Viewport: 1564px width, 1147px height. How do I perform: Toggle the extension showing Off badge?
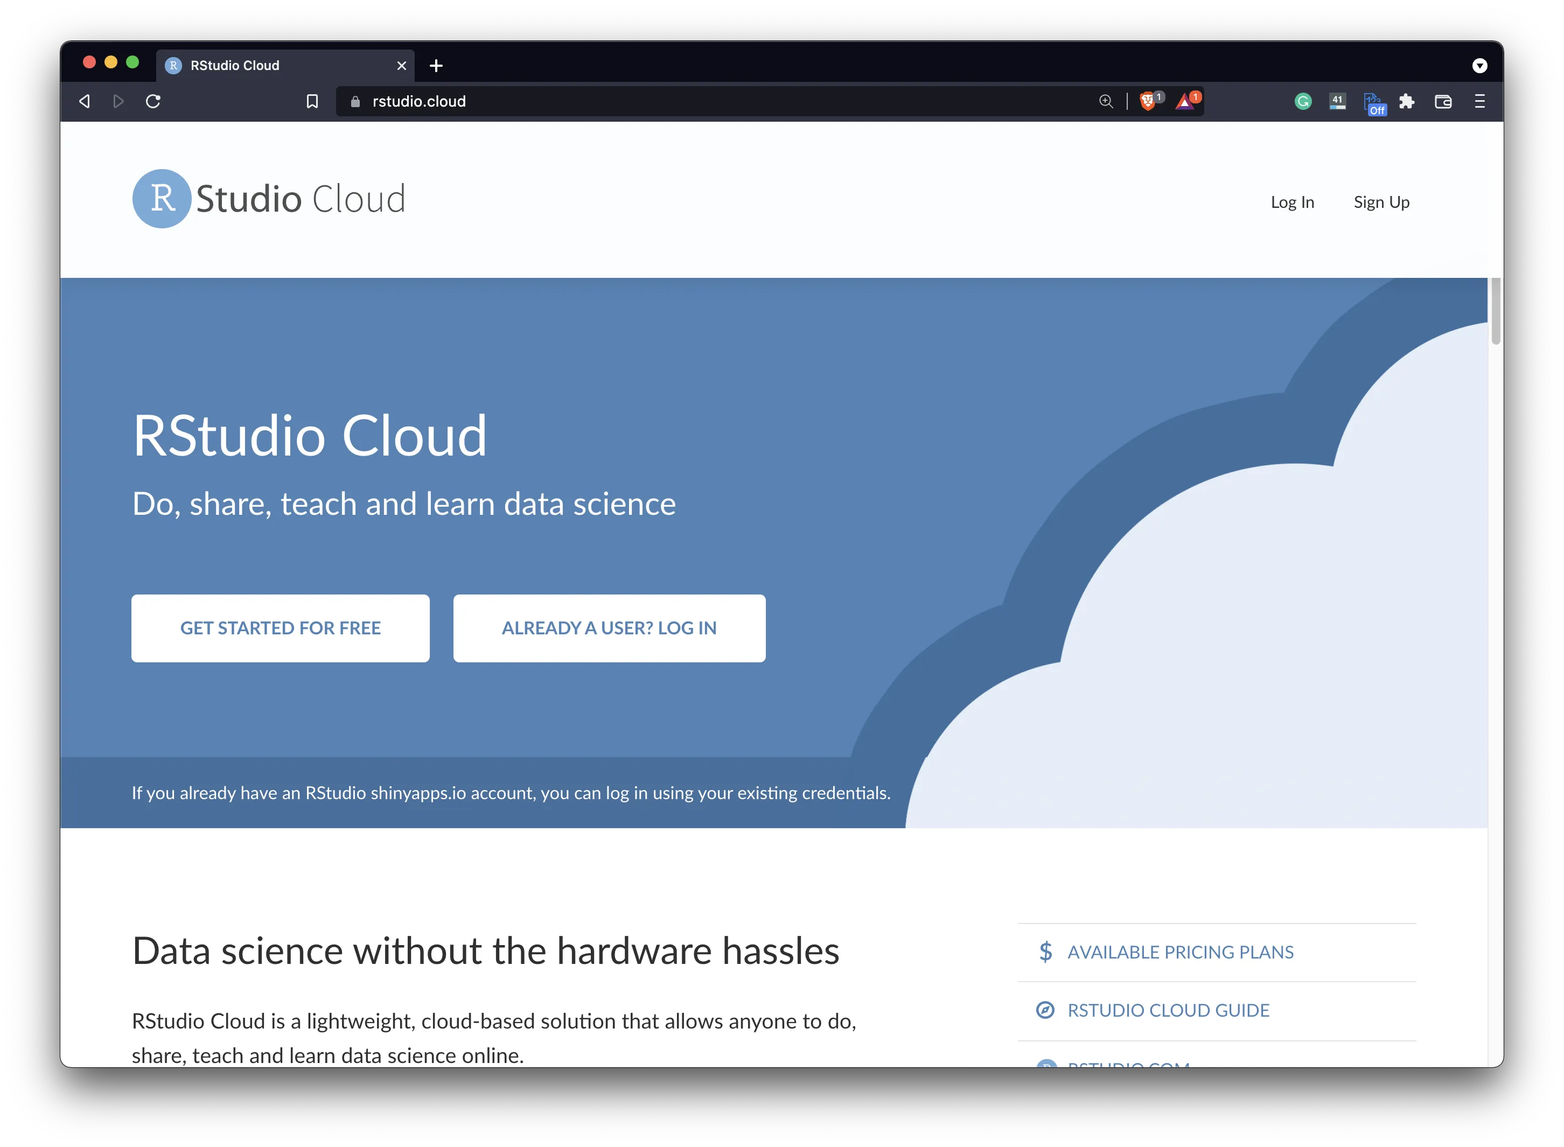(x=1374, y=103)
